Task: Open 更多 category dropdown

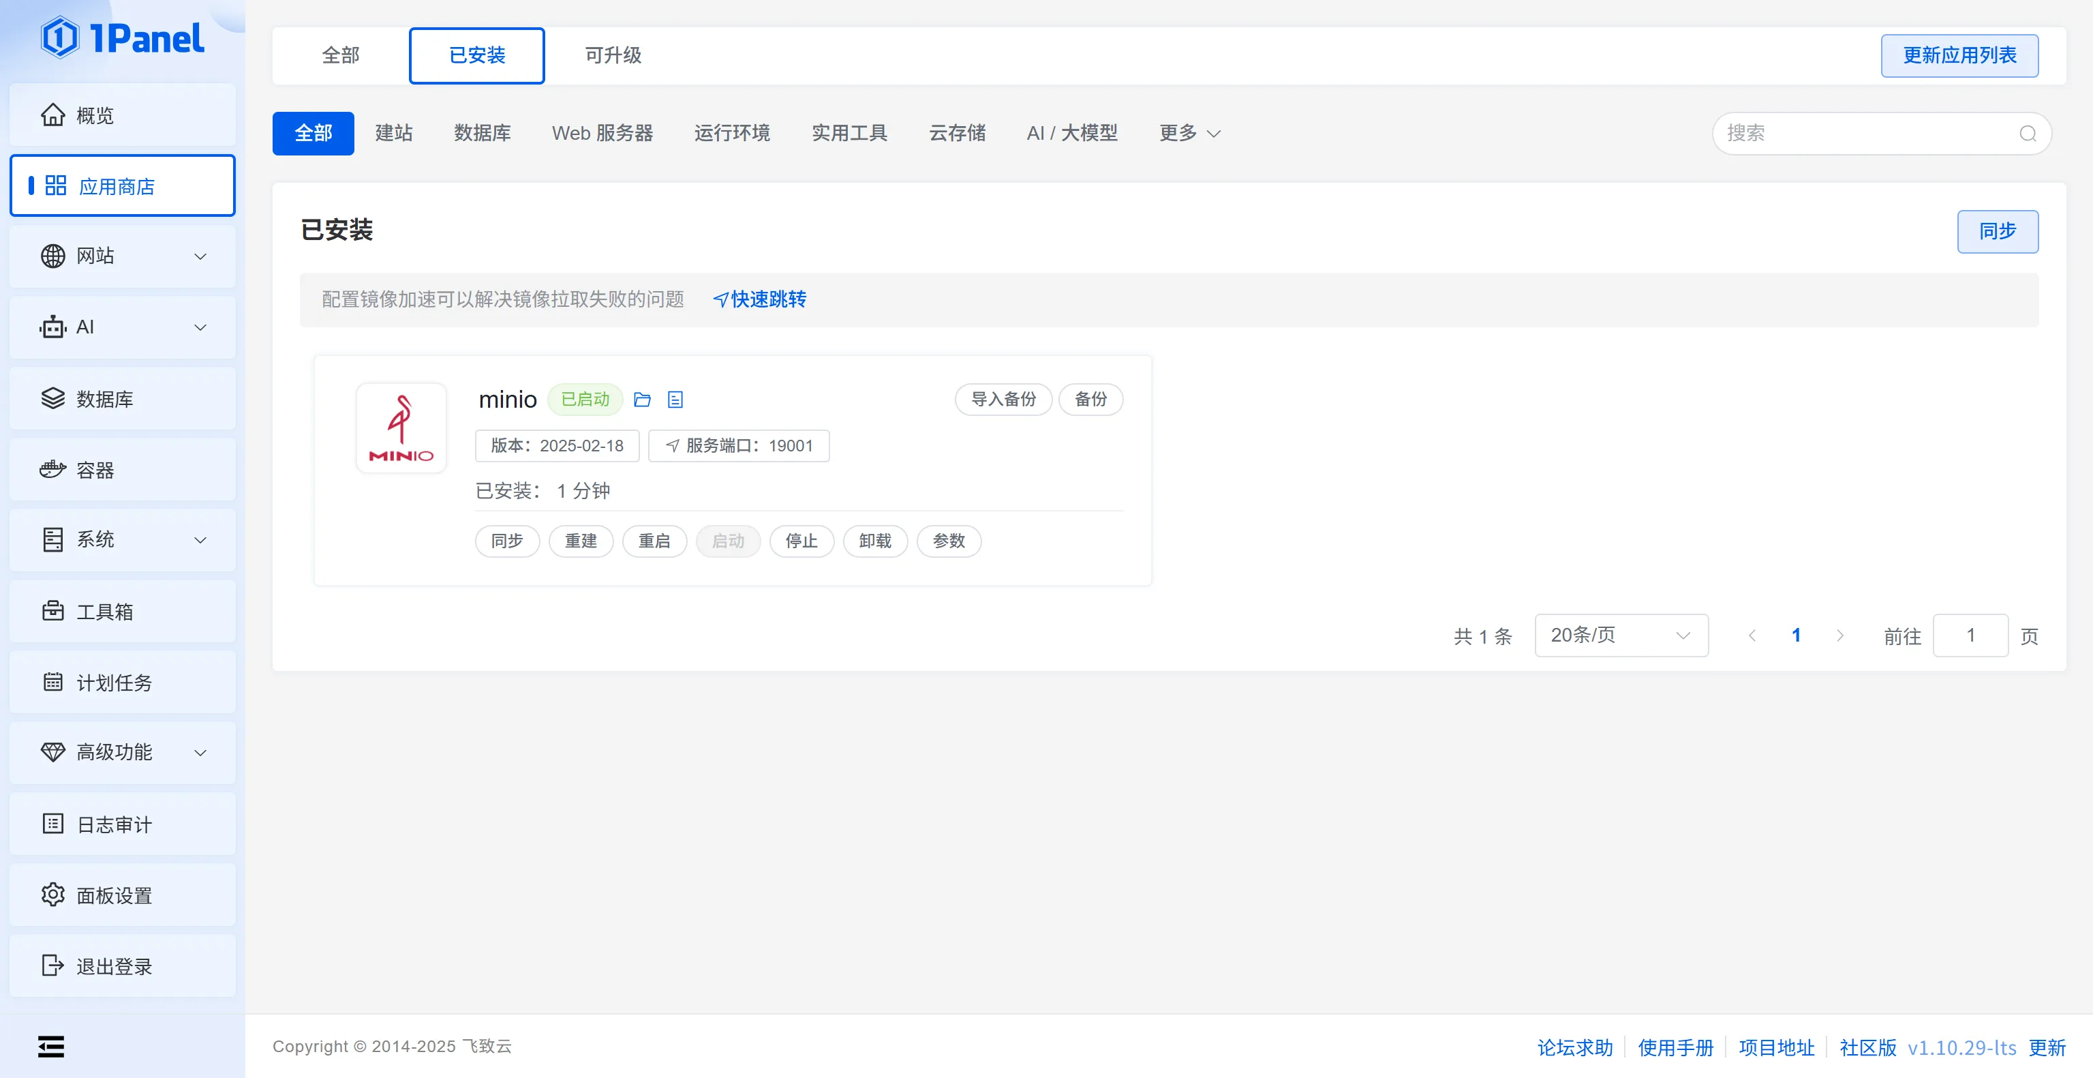Action: (x=1189, y=134)
